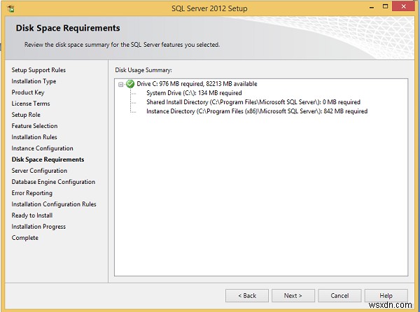
Task: Open Help for this setup page
Action: pyautogui.click(x=386, y=296)
